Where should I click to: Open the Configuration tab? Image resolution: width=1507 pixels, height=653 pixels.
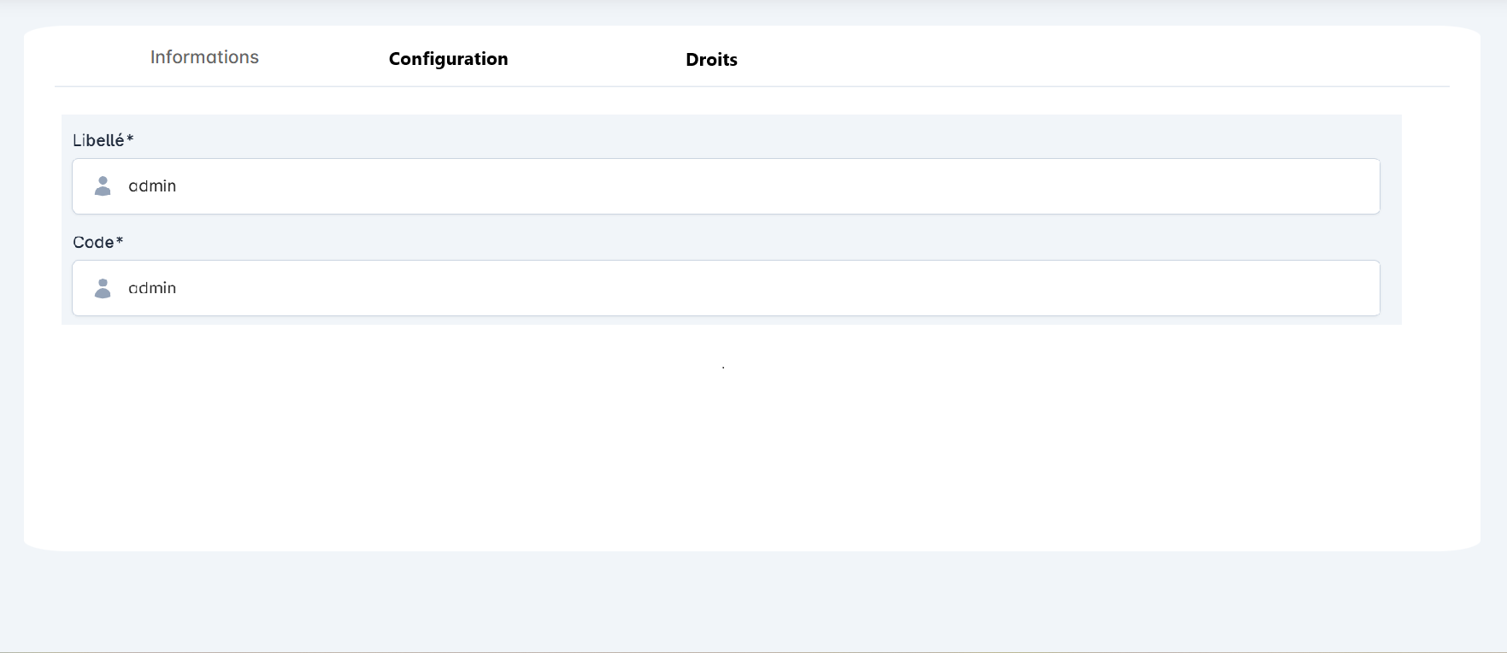coord(448,59)
